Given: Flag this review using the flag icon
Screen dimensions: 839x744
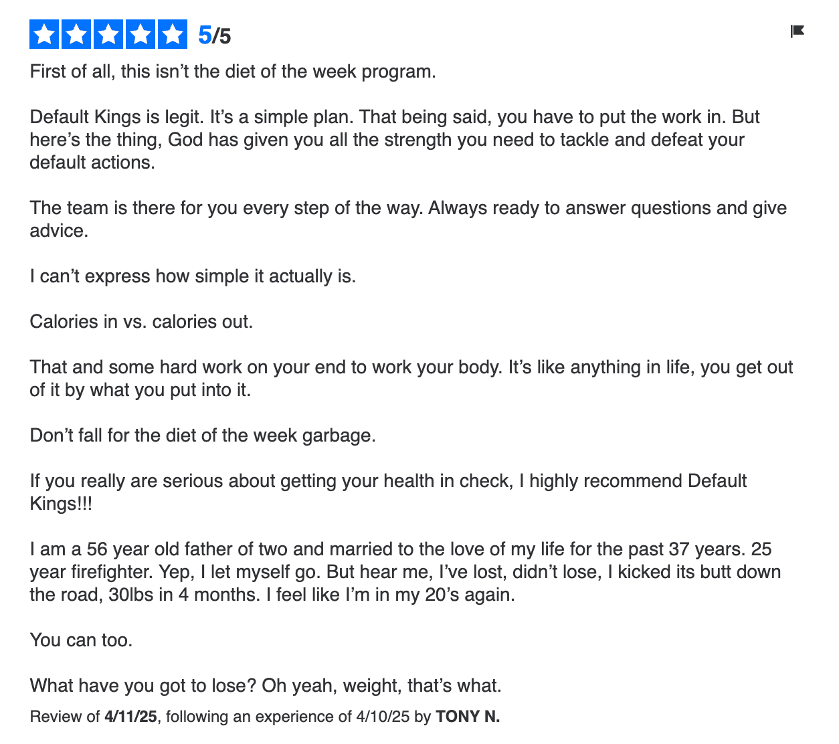Looking at the screenshot, I should coord(797,31).
